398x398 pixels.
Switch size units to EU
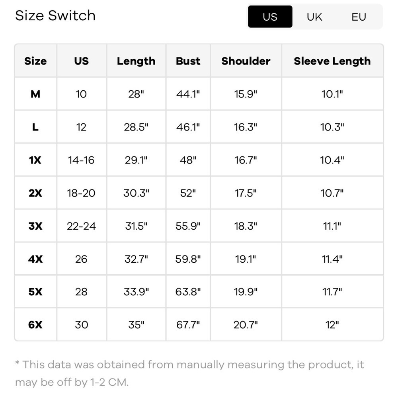359,17
